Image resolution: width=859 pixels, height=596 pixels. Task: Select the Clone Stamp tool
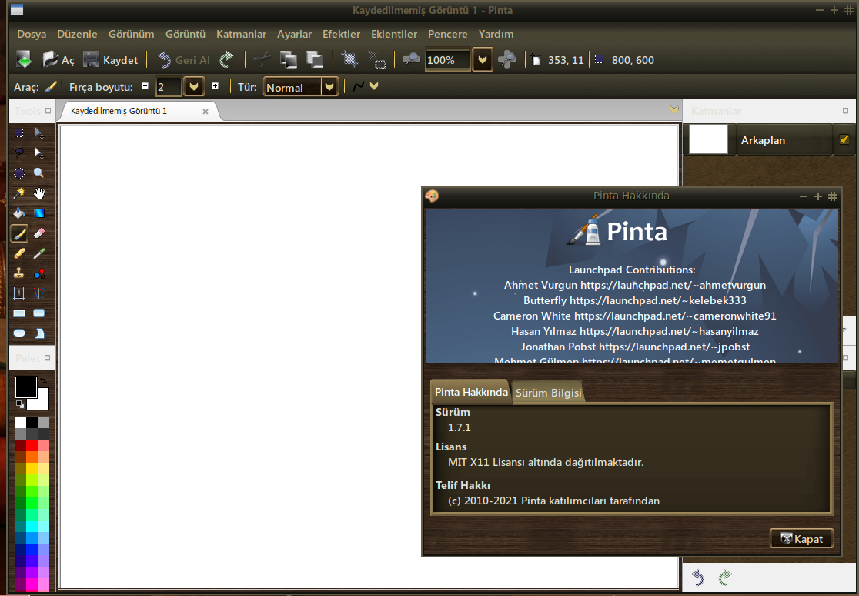pos(18,273)
